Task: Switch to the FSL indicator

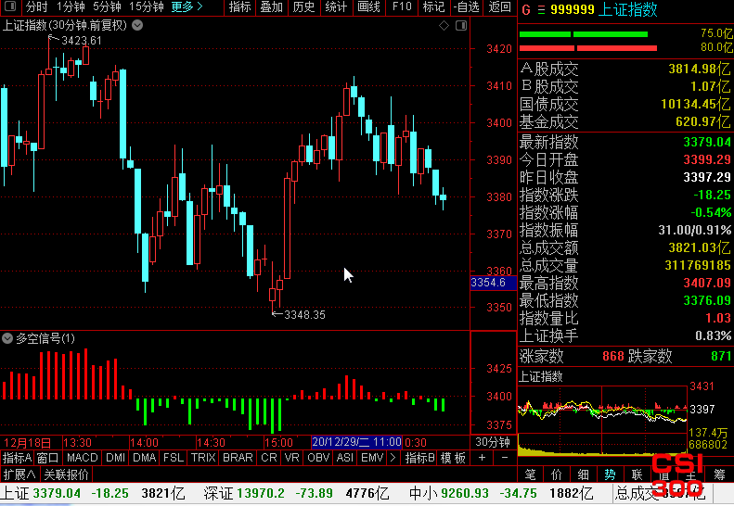Action: (x=174, y=458)
